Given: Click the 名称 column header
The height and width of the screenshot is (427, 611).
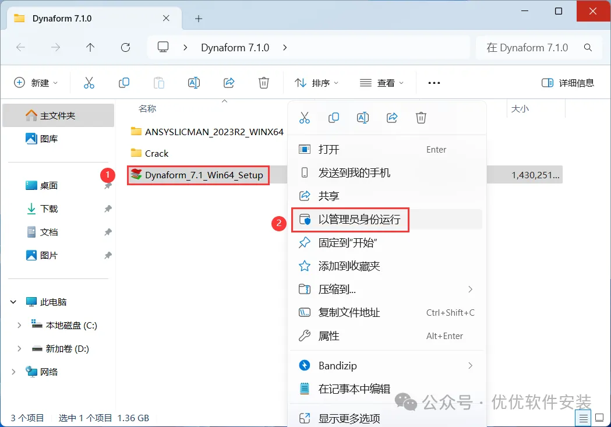Looking at the screenshot, I should (147, 109).
